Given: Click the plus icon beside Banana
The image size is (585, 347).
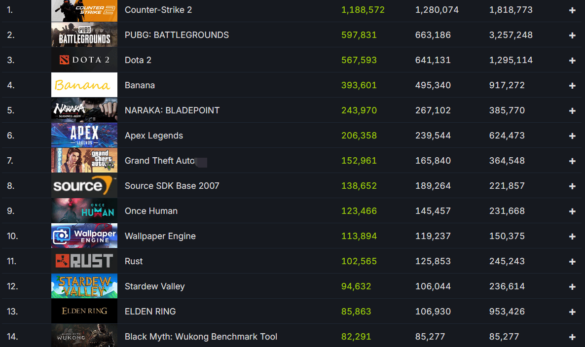Looking at the screenshot, I should (572, 86).
